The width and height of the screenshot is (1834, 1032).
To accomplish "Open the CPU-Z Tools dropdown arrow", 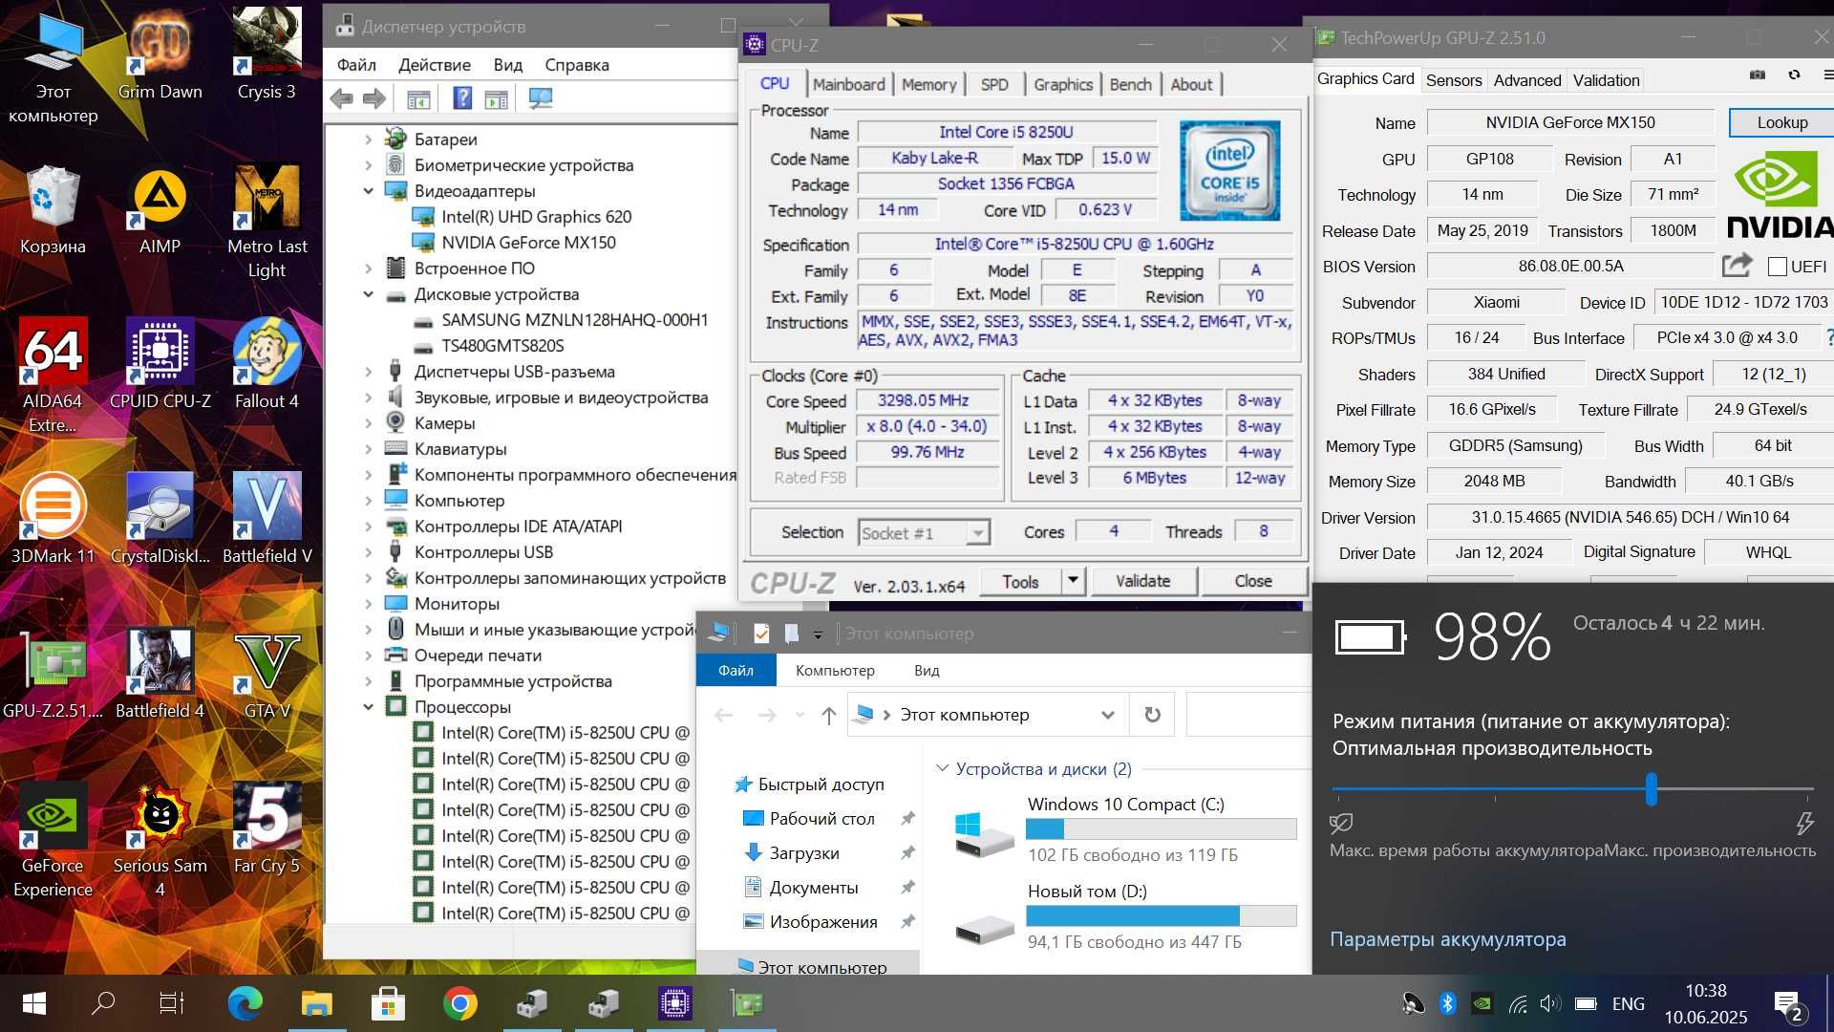I will [1073, 580].
